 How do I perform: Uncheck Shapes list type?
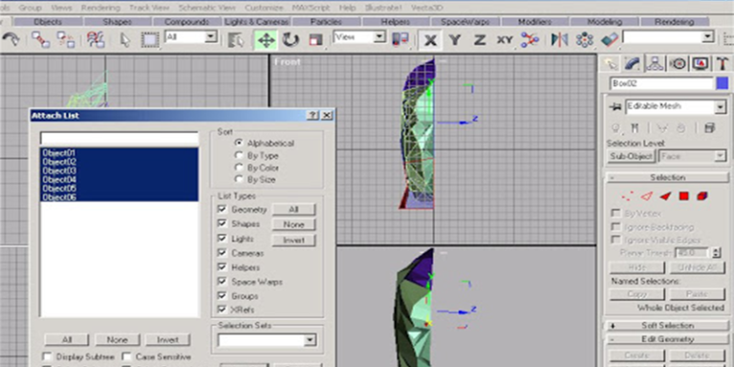pyautogui.click(x=222, y=224)
